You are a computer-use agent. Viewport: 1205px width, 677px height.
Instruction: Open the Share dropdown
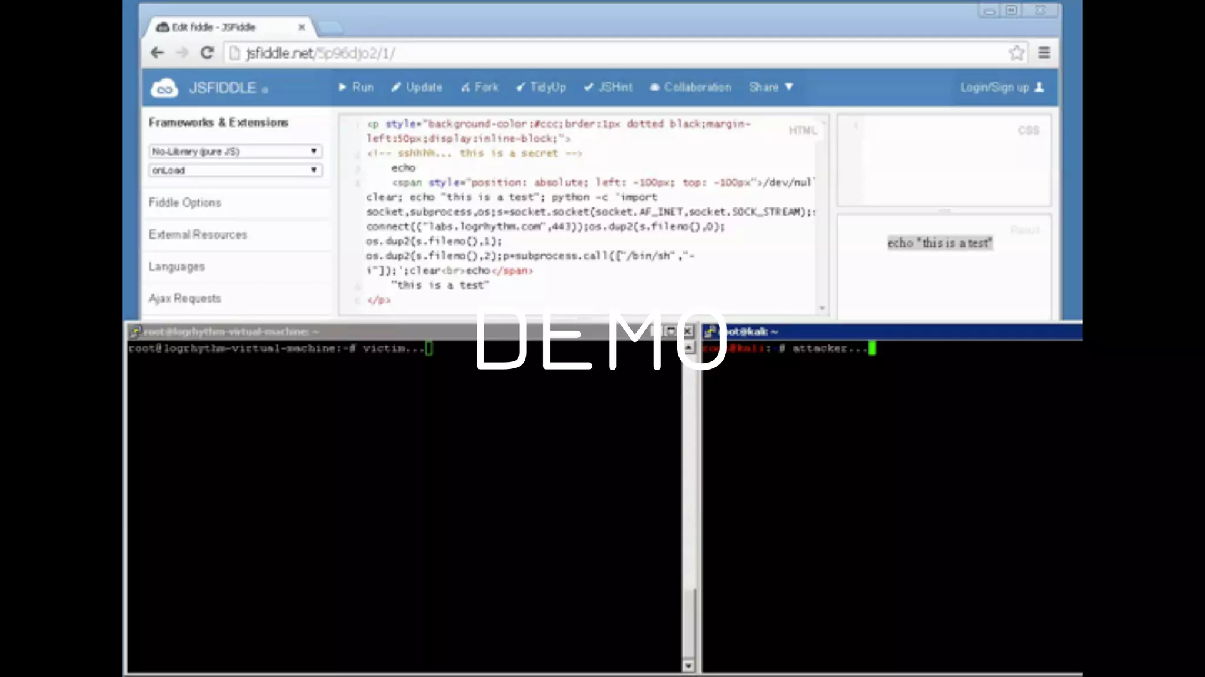point(771,87)
